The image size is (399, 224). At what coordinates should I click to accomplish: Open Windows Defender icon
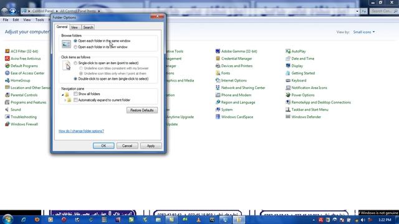pos(288,117)
